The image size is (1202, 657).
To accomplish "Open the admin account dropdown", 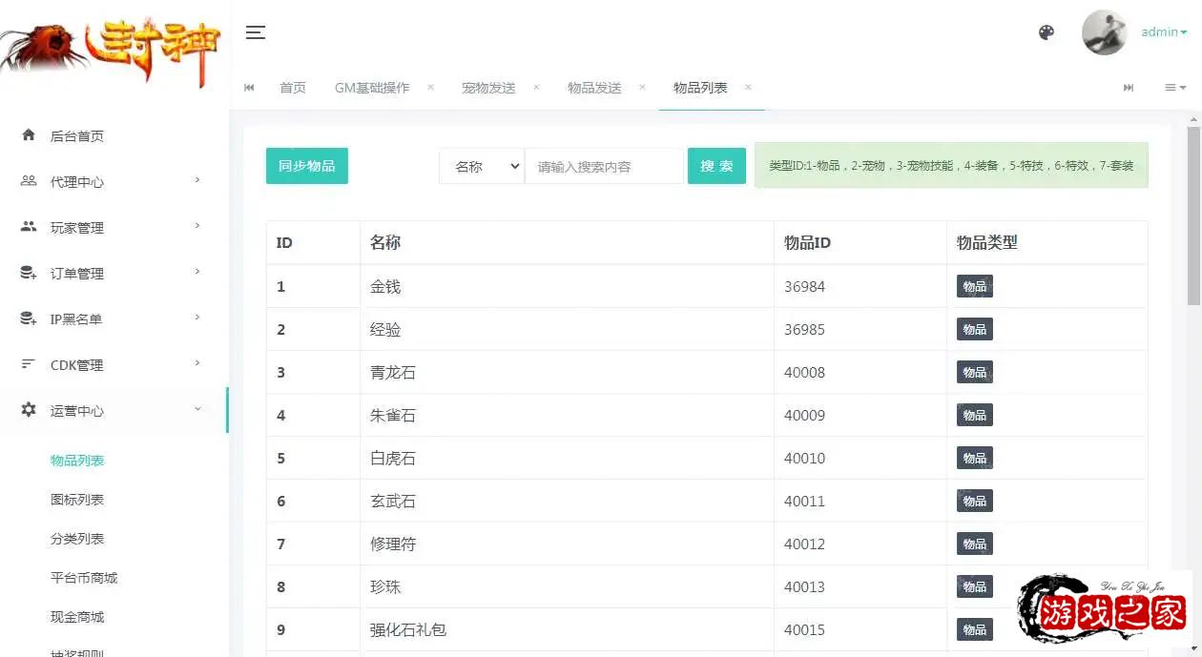I will coord(1164,32).
